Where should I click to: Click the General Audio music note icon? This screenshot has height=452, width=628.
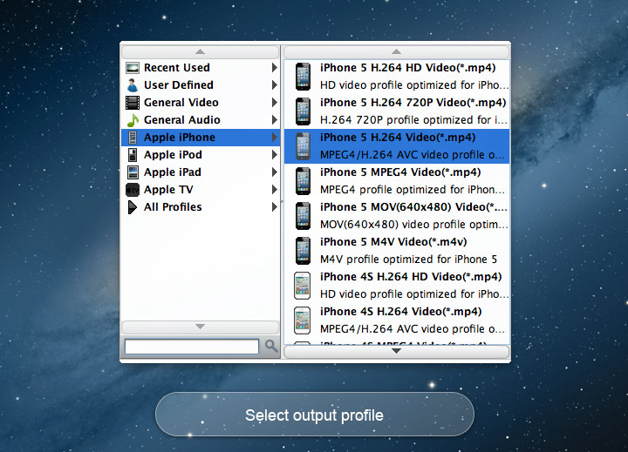(x=133, y=120)
